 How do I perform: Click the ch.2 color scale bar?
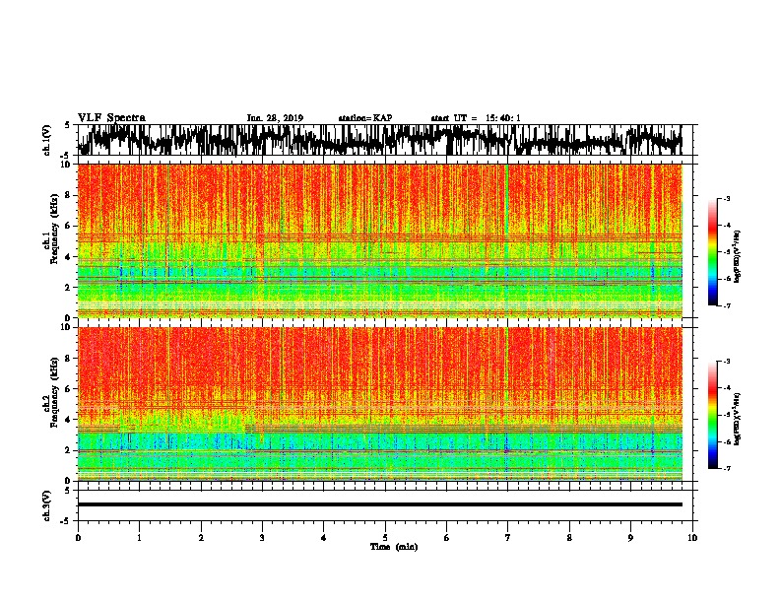coord(713,415)
